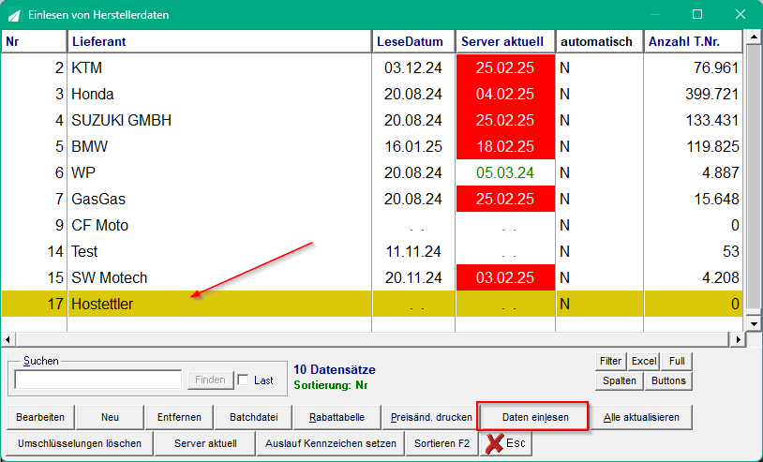Click the 15.648 part count cell

coord(693,199)
